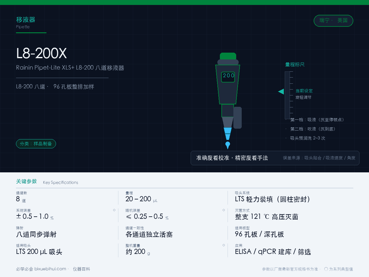Click the 误差来源 note
369x277 pixels.
coord(319,158)
